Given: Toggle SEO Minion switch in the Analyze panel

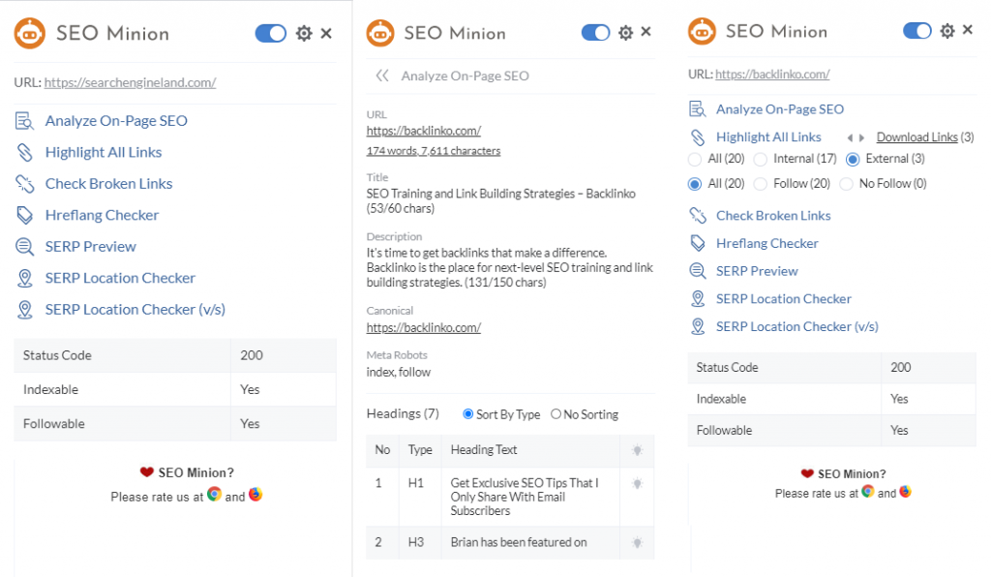Looking at the screenshot, I should [x=595, y=32].
